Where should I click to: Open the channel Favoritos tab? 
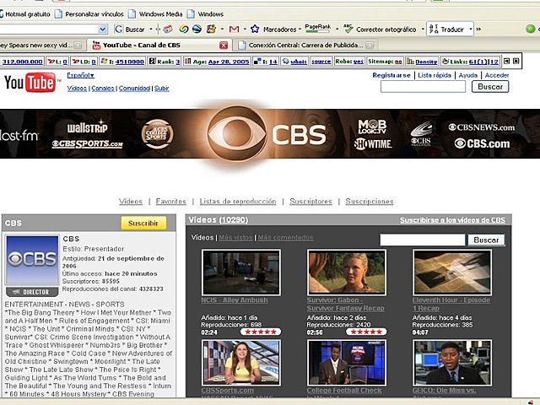170,202
